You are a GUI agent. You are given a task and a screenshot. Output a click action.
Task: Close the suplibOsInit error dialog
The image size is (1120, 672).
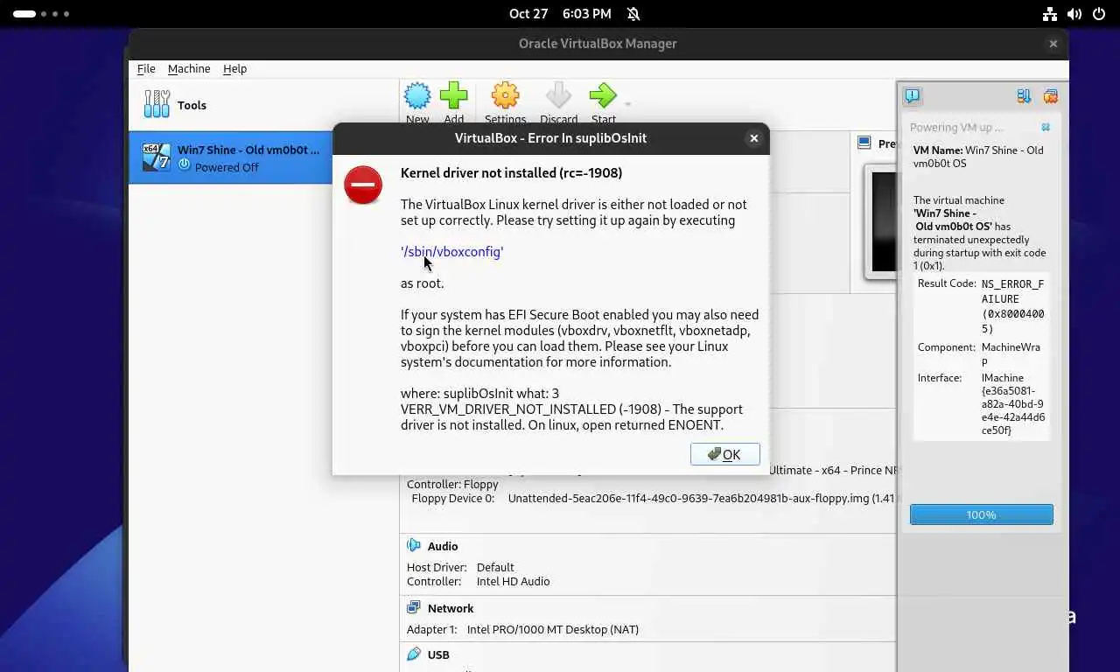coord(753,138)
